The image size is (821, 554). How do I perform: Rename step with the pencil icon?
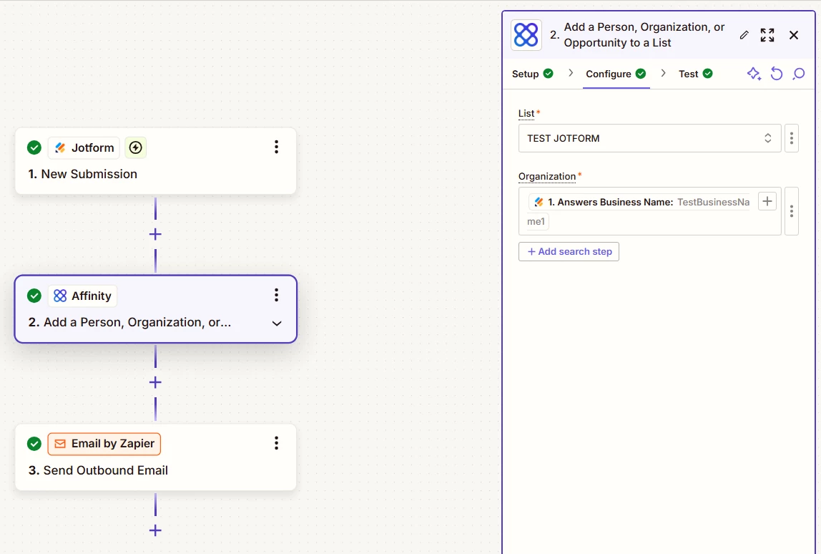point(744,35)
